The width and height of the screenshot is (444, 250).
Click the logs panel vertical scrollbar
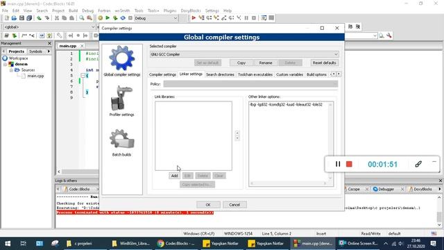[439, 211]
